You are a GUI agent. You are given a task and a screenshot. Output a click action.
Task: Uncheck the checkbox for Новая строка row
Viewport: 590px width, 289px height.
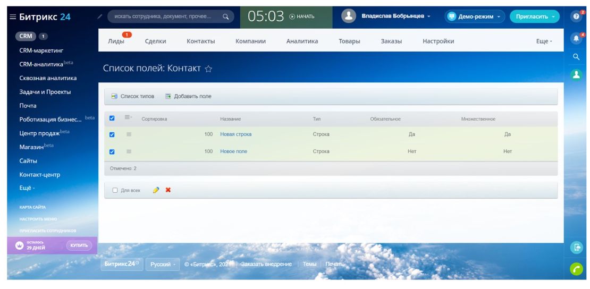[112, 134]
